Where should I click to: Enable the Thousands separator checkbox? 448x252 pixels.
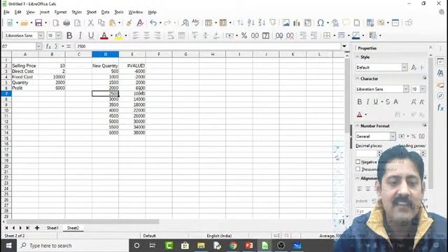pos(358,169)
